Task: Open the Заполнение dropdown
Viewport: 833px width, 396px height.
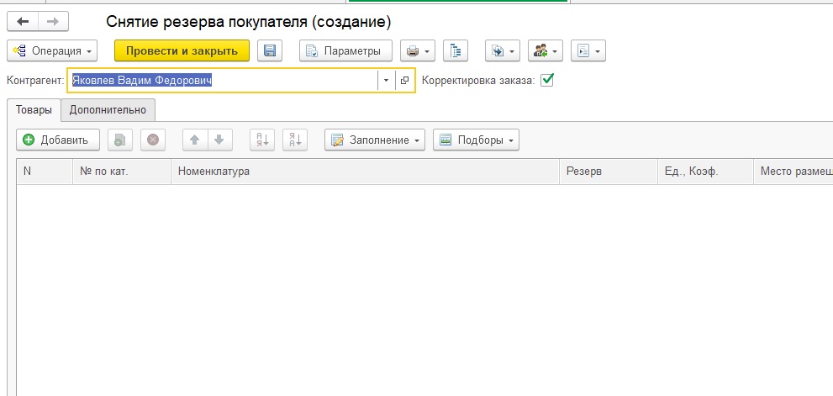Action: coord(375,140)
